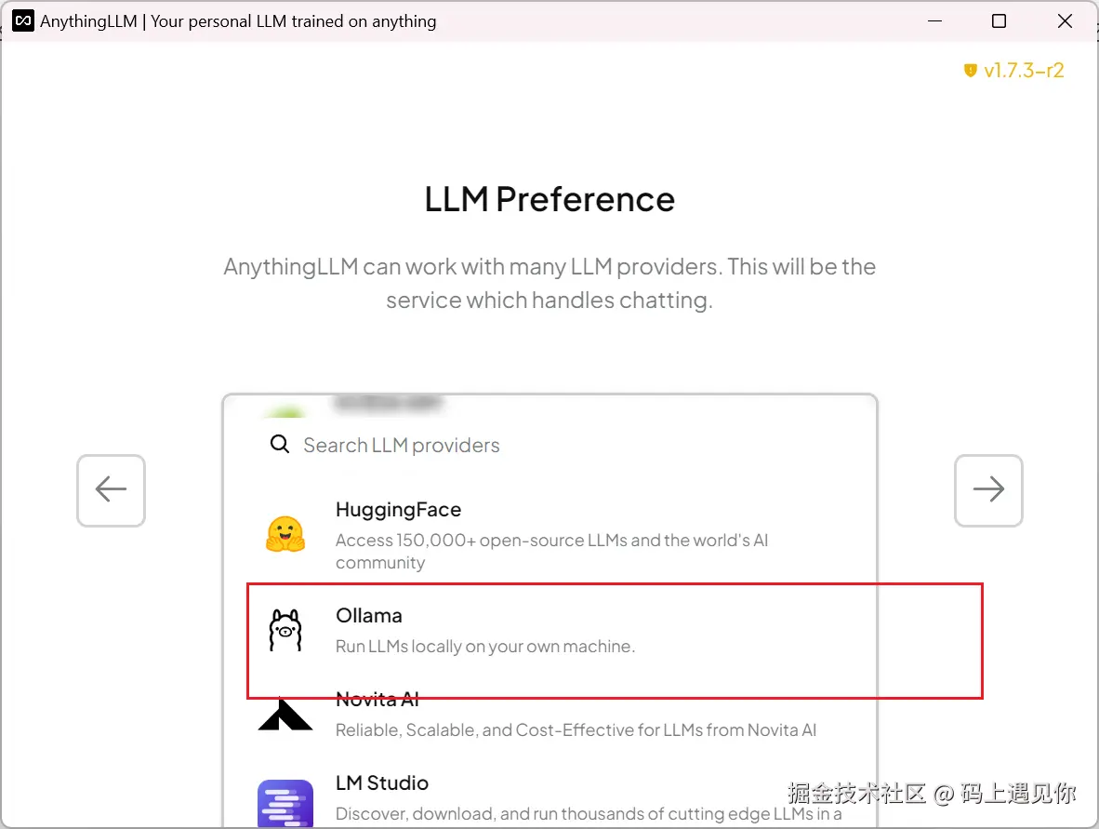
Task: Select the Novita AI provider title
Action: point(377,700)
